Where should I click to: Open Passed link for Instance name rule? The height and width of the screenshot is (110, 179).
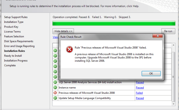tap(140, 88)
